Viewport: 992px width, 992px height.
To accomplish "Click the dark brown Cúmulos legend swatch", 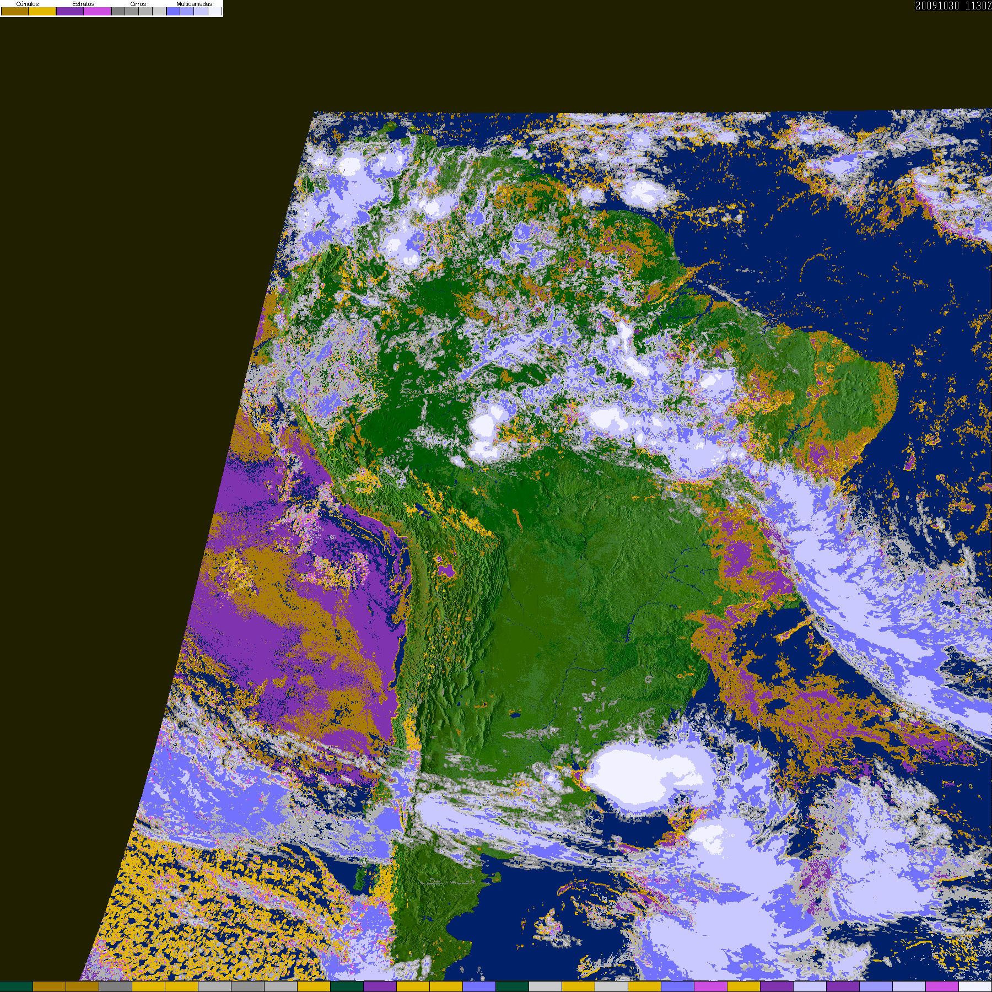I will 15,11.
